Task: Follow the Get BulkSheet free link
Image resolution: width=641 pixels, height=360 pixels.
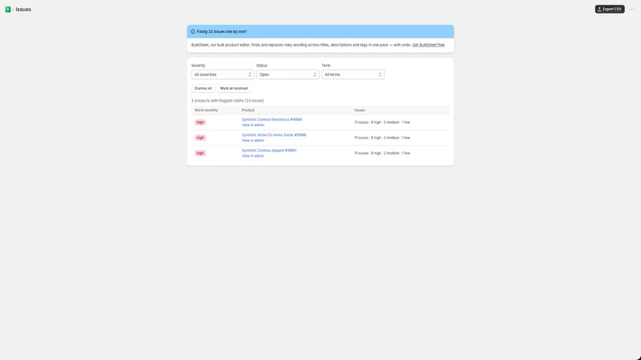Action: (428, 45)
